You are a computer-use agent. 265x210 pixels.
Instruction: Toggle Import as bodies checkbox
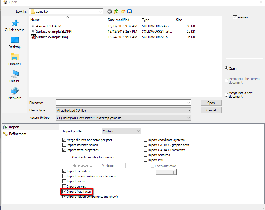(x=64, y=171)
